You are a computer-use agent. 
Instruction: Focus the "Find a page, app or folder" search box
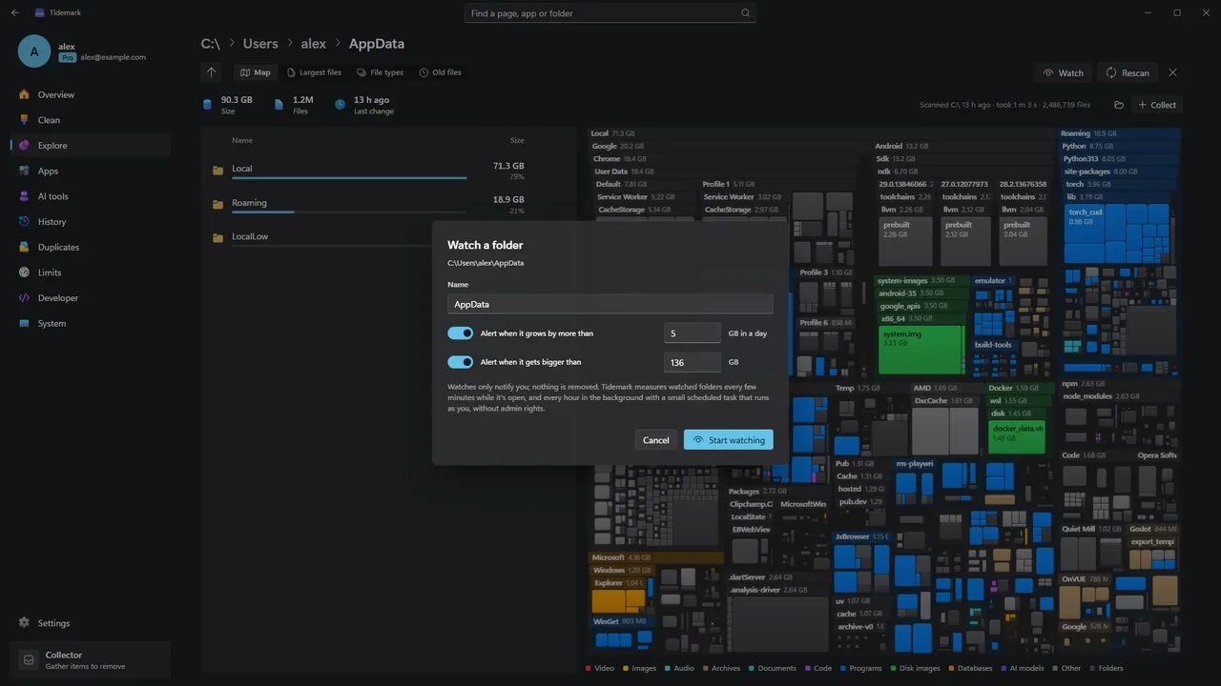coord(610,13)
